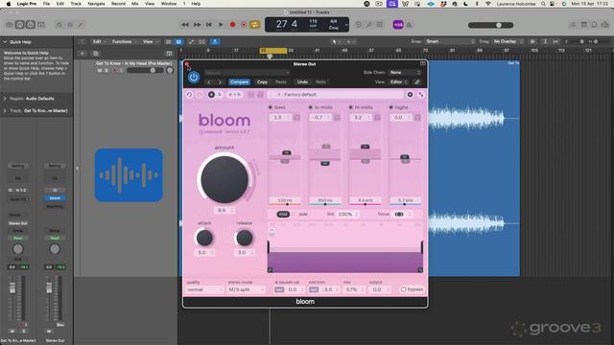
Task: Click the release knob
Action: tap(245, 238)
